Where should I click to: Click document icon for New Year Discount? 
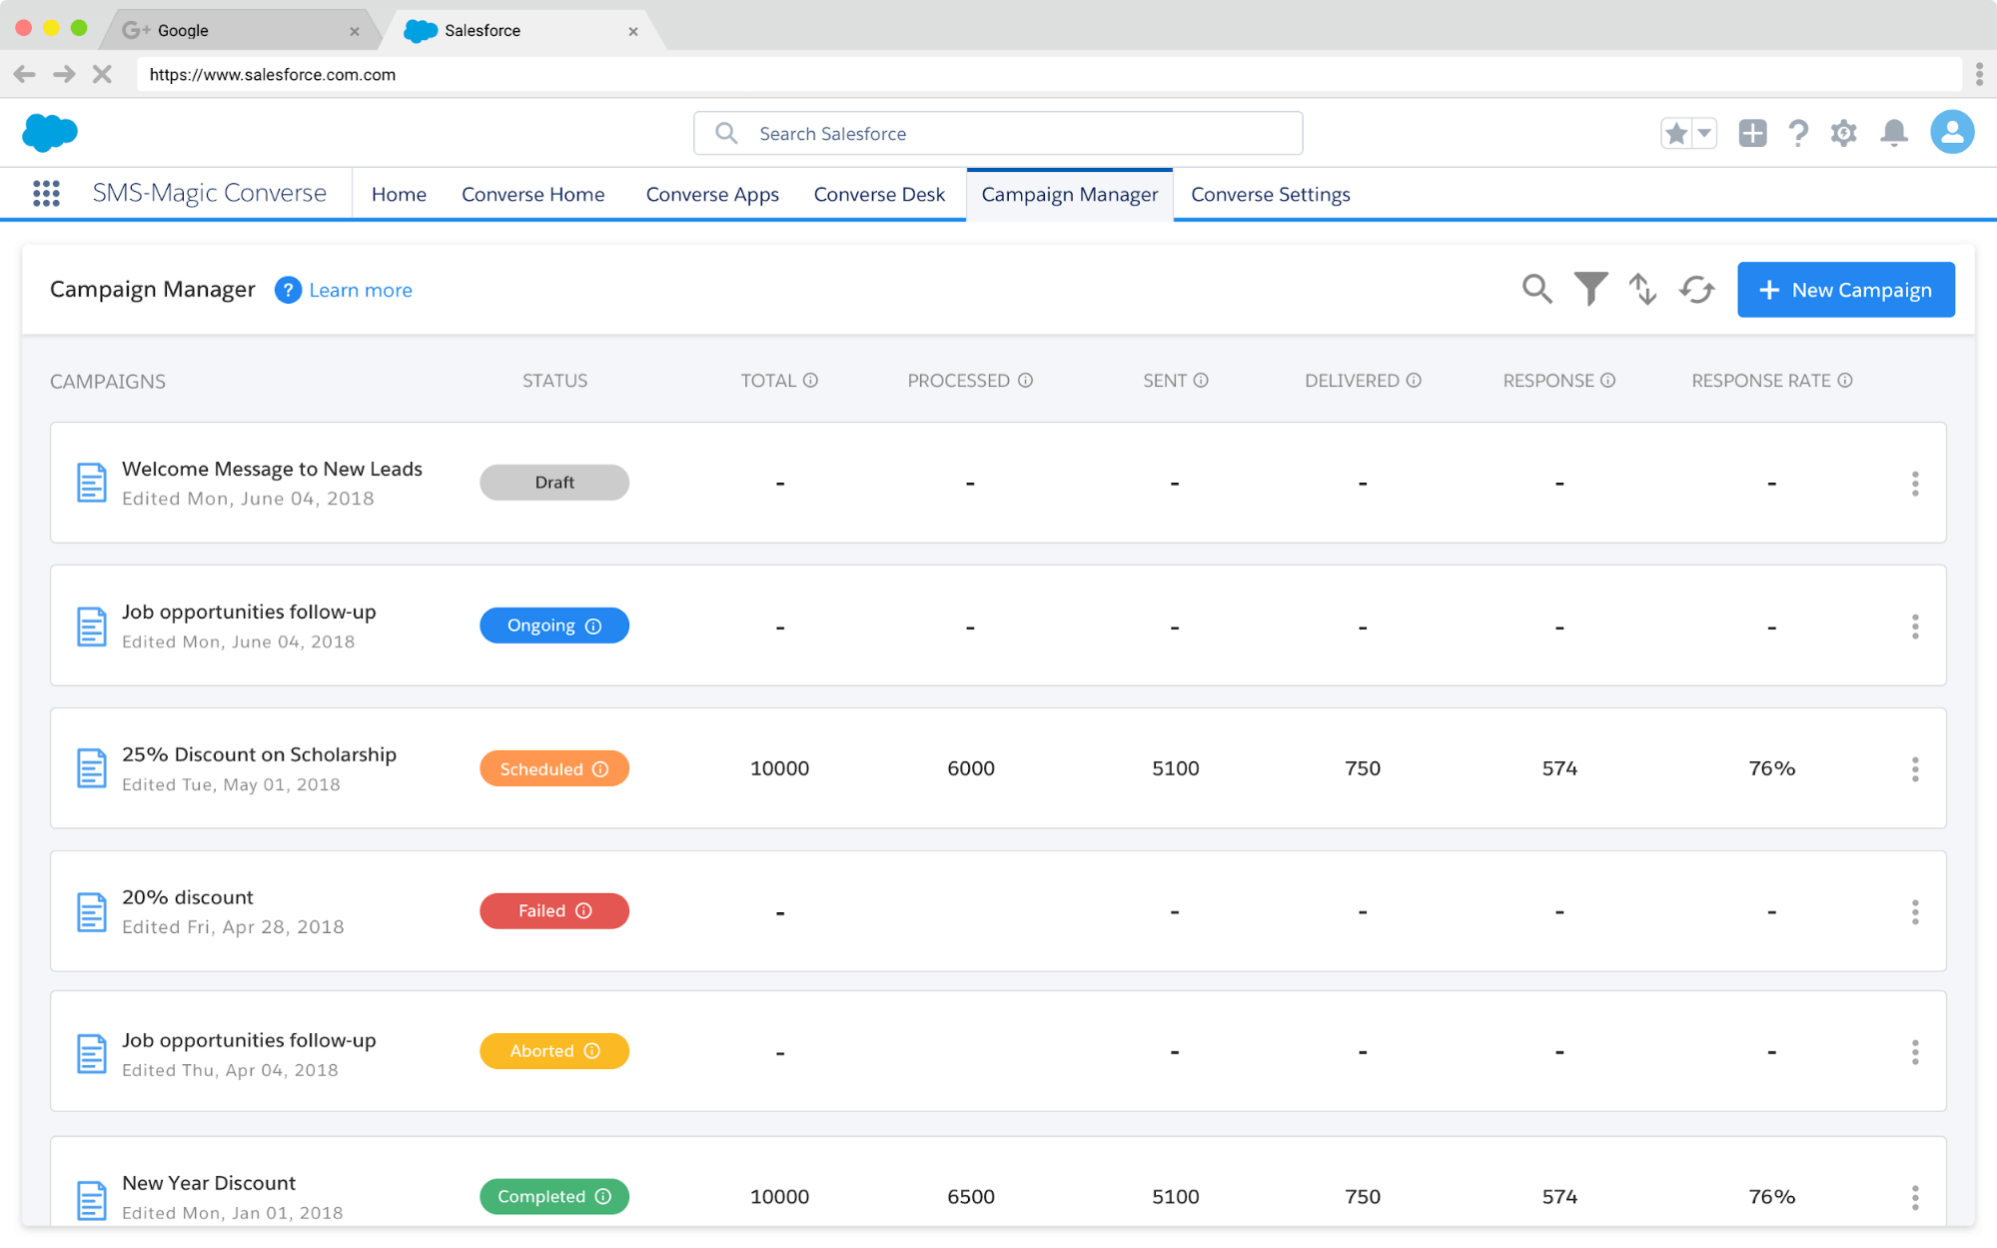92,1200
